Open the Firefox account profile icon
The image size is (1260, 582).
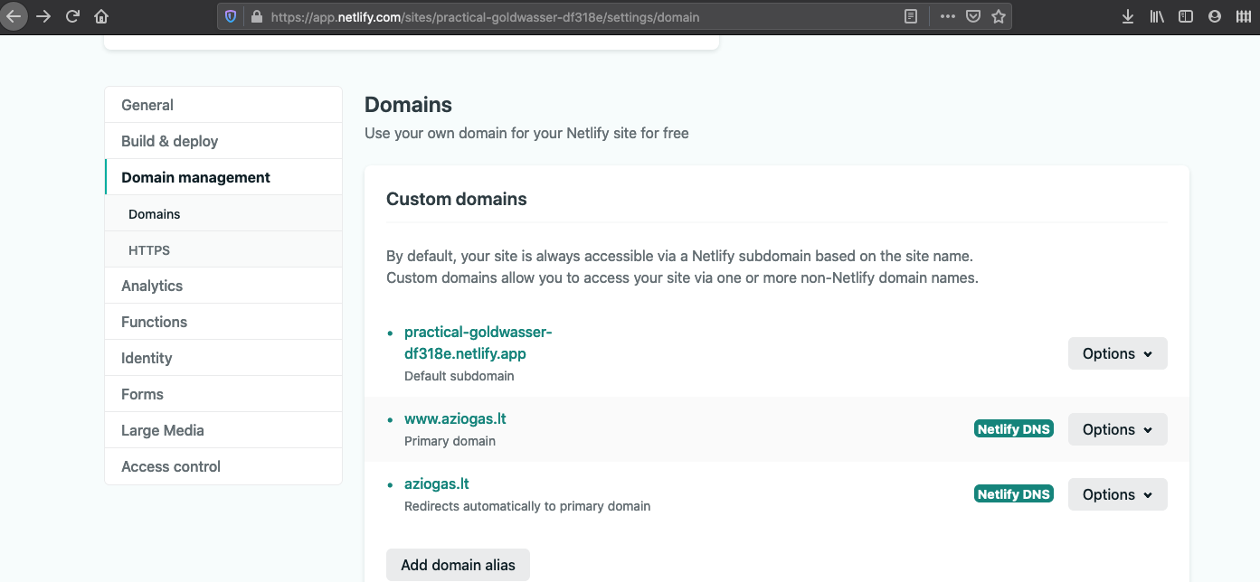[1214, 15]
